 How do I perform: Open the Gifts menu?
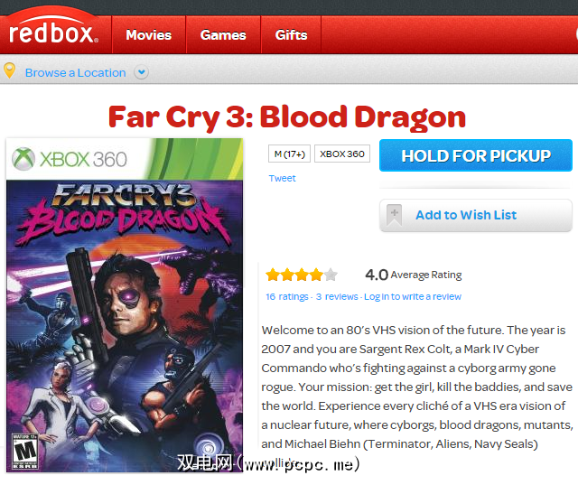pos(290,35)
